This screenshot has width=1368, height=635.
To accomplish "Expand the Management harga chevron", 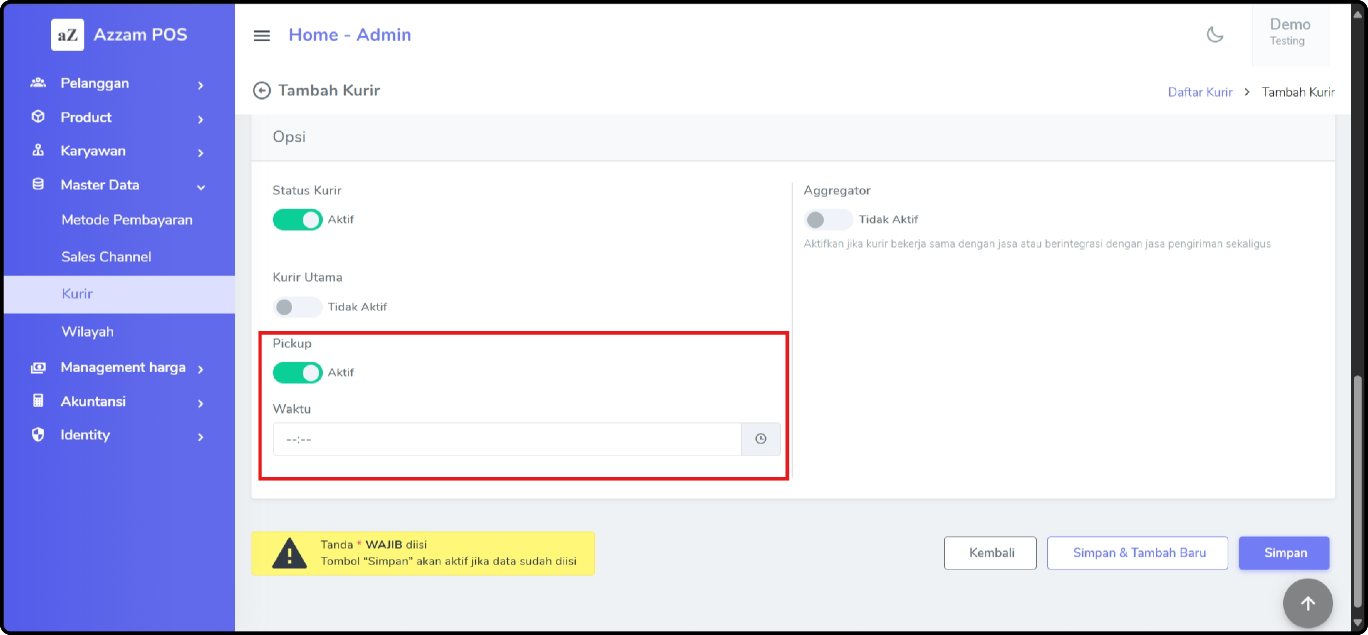I will [200, 369].
